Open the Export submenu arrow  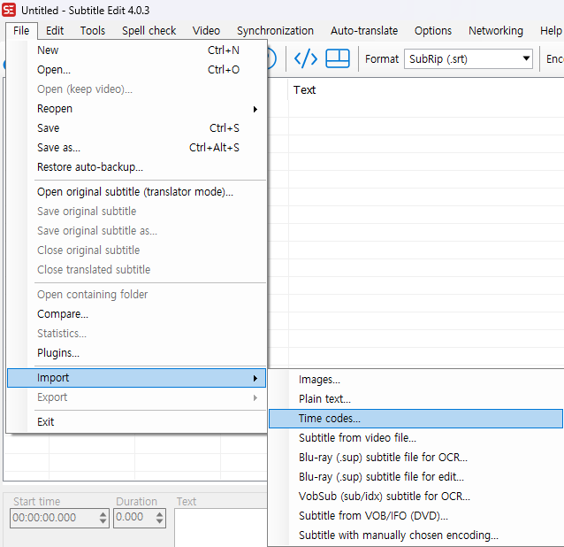255,397
